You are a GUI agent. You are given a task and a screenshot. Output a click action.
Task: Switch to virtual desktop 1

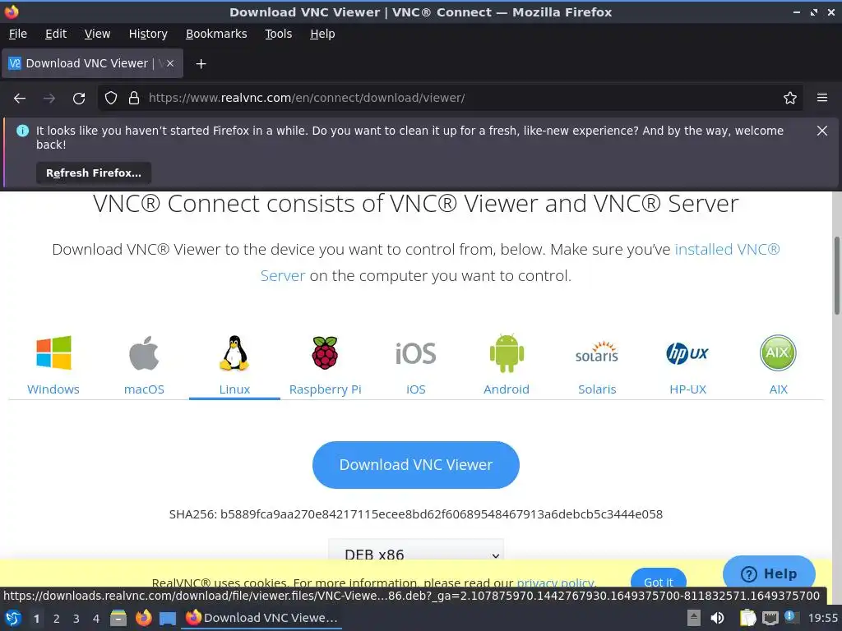click(36, 619)
